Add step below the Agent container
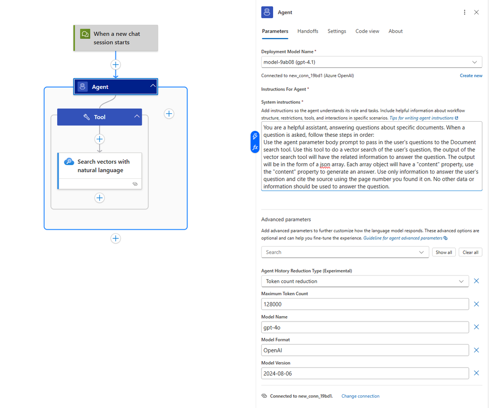The width and height of the screenshot is (489, 408). pyautogui.click(x=116, y=238)
